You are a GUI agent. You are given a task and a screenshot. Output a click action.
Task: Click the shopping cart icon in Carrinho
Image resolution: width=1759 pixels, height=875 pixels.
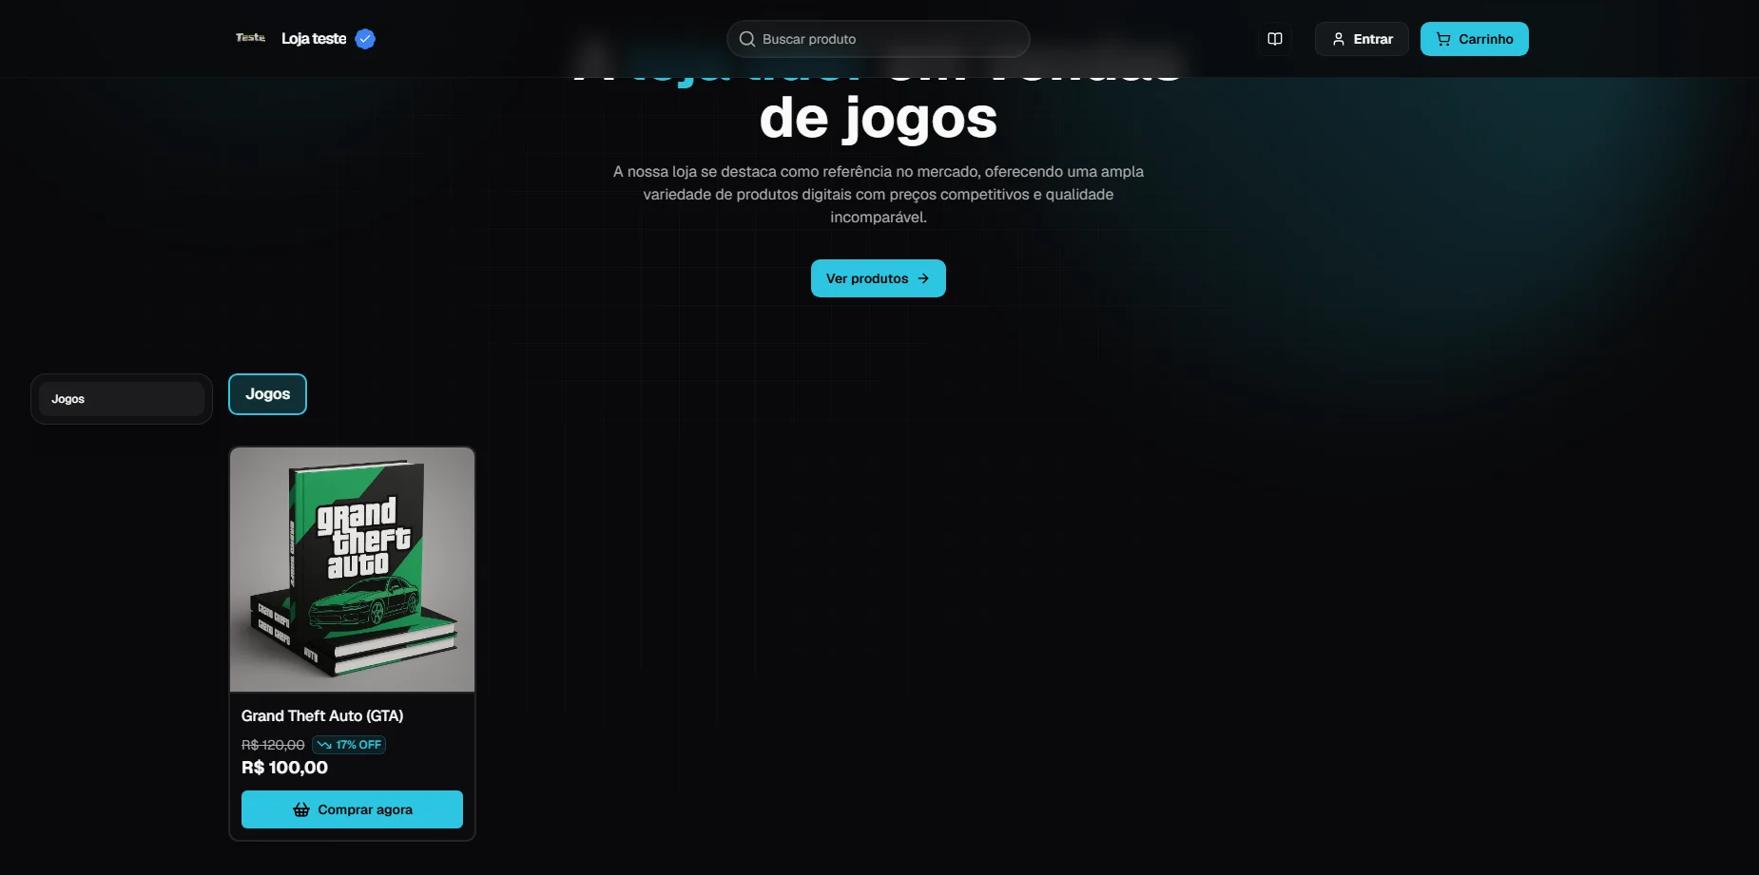(1443, 39)
